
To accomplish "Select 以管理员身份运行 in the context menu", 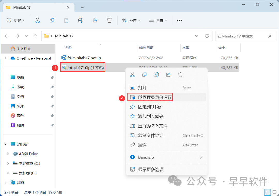I will tap(155, 97).
